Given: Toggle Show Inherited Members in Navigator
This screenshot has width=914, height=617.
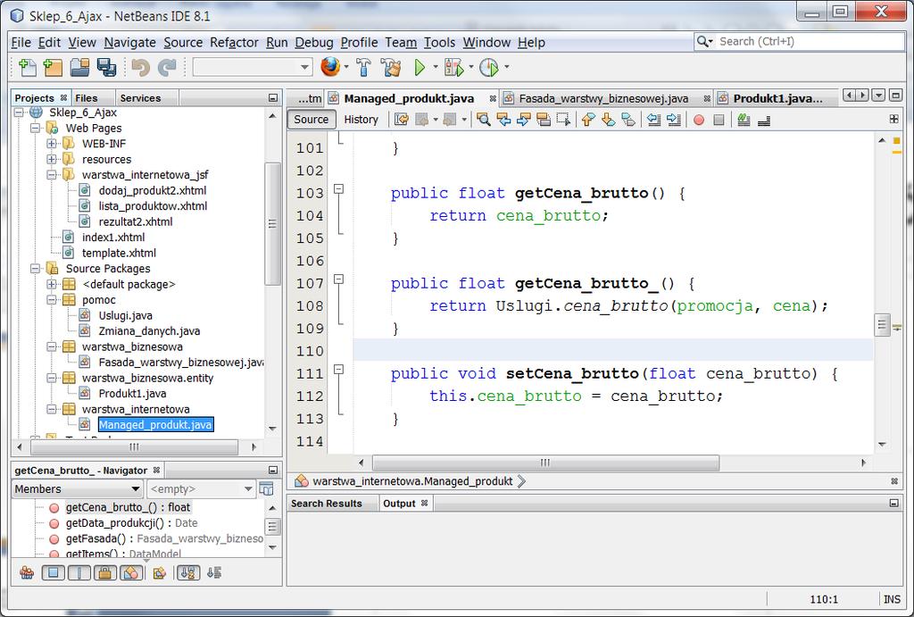Looking at the screenshot, I should click(26, 573).
